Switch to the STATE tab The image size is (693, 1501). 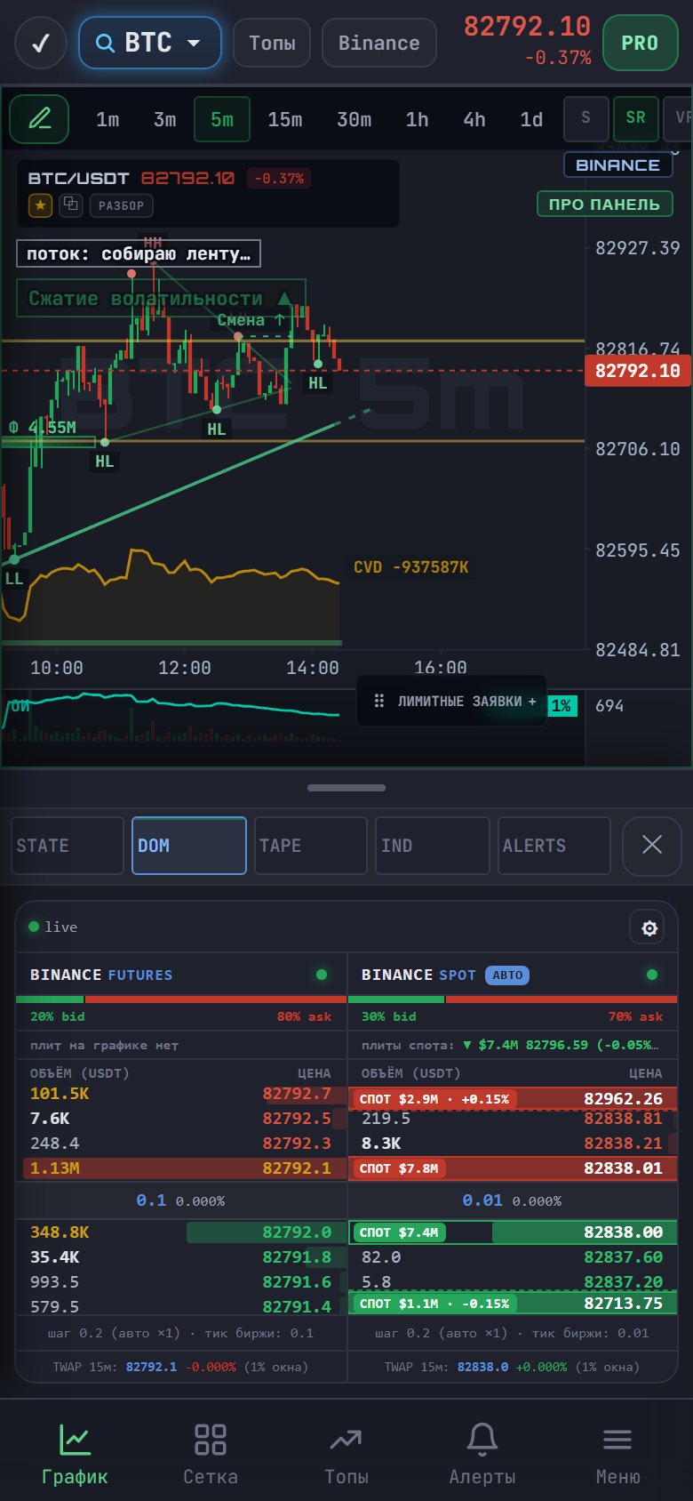[x=67, y=846]
